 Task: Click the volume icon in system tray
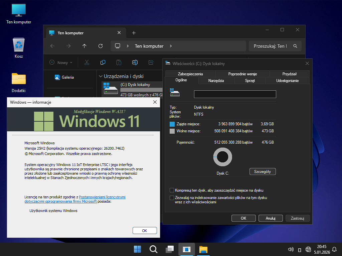click(x=291, y=249)
